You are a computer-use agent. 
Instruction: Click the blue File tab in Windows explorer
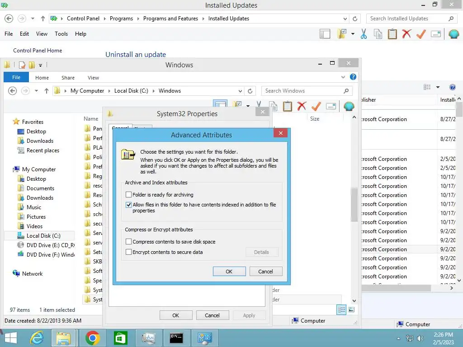coord(16,77)
